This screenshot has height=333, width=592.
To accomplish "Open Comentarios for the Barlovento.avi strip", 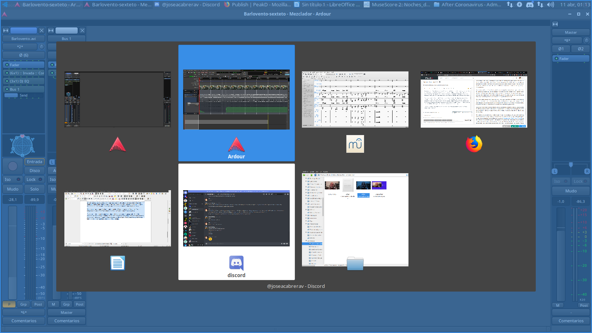I will pyautogui.click(x=24, y=321).
